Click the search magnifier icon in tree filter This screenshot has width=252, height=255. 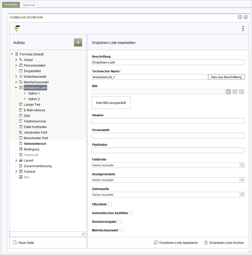[83, 234]
